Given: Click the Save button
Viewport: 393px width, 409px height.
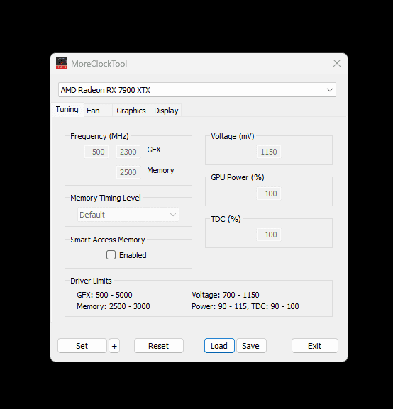Looking at the screenshot, I should 251,346.
